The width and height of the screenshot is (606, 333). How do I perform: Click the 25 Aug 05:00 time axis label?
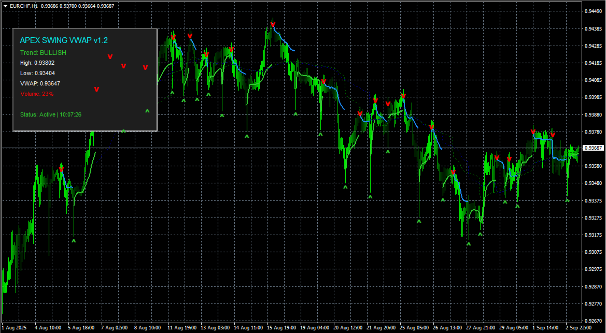pyautogui.click(x=415, y=328)
